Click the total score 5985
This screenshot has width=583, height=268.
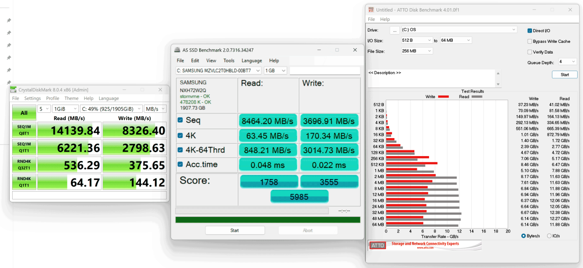click(x=299, y=197)
